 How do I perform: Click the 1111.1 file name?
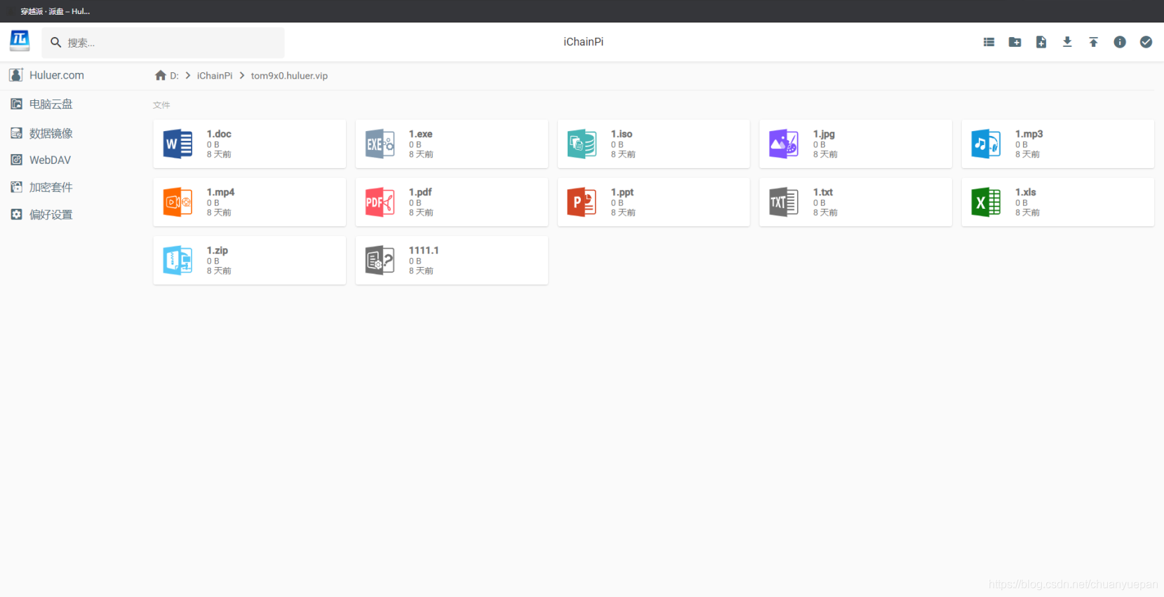pos(424,250)
